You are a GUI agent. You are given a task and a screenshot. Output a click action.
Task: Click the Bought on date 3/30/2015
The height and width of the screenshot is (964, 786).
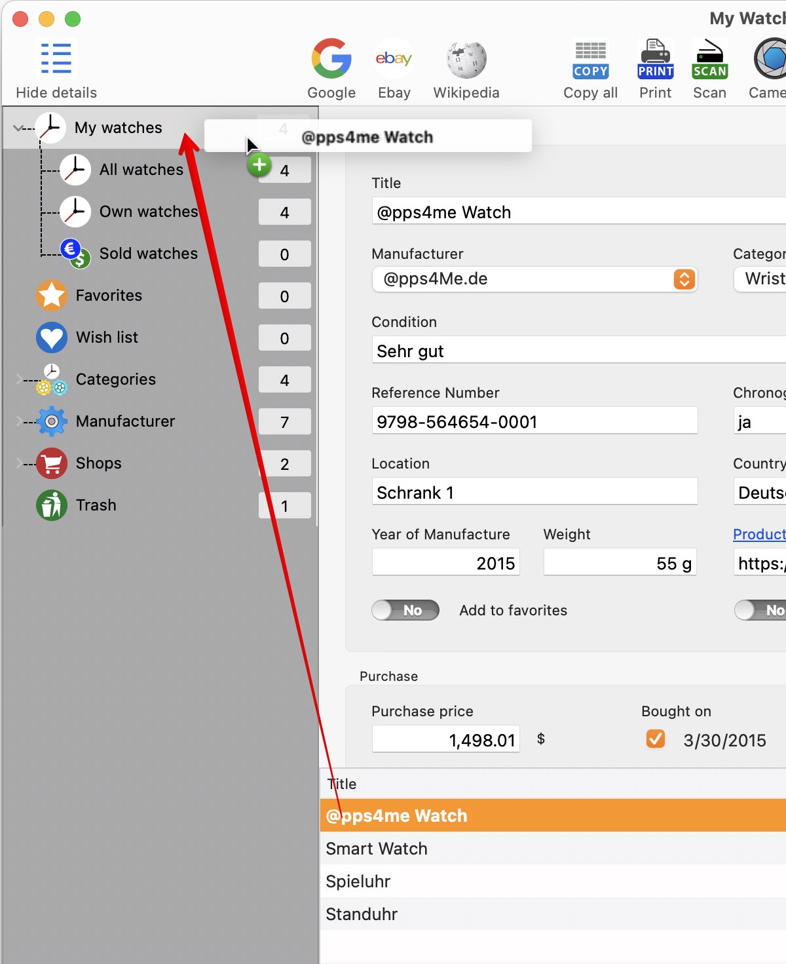(x=724, y=741)
